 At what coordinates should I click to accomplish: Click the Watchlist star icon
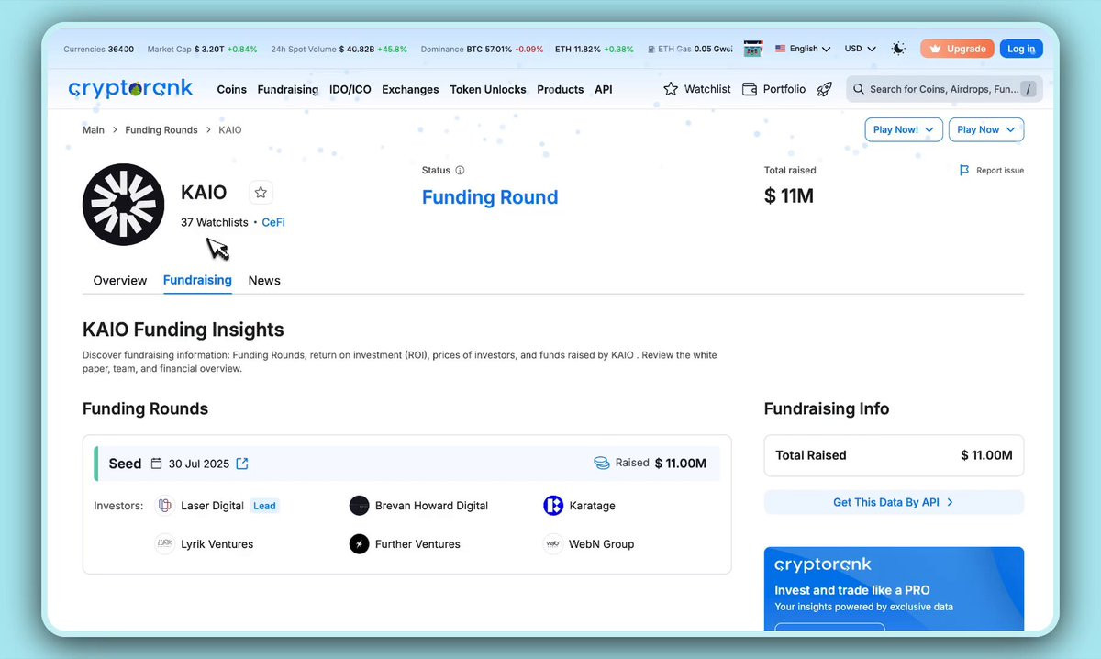pyautogui.click(x=671, y=89)
